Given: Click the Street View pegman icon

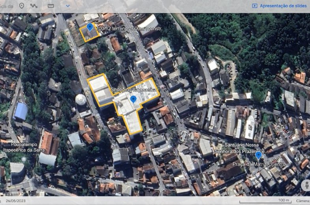Looking at the screenshot, I should click(305, 185).
